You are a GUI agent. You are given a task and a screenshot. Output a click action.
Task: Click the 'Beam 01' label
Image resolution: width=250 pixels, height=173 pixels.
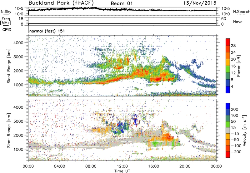click(x=122, y=3)
